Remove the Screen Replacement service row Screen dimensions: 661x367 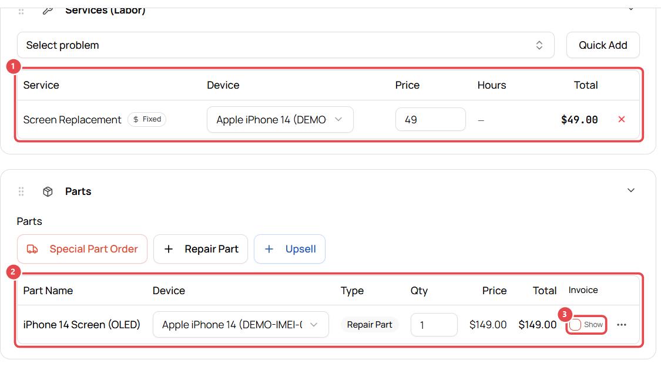pyautogui.click(x=622, y=119)
